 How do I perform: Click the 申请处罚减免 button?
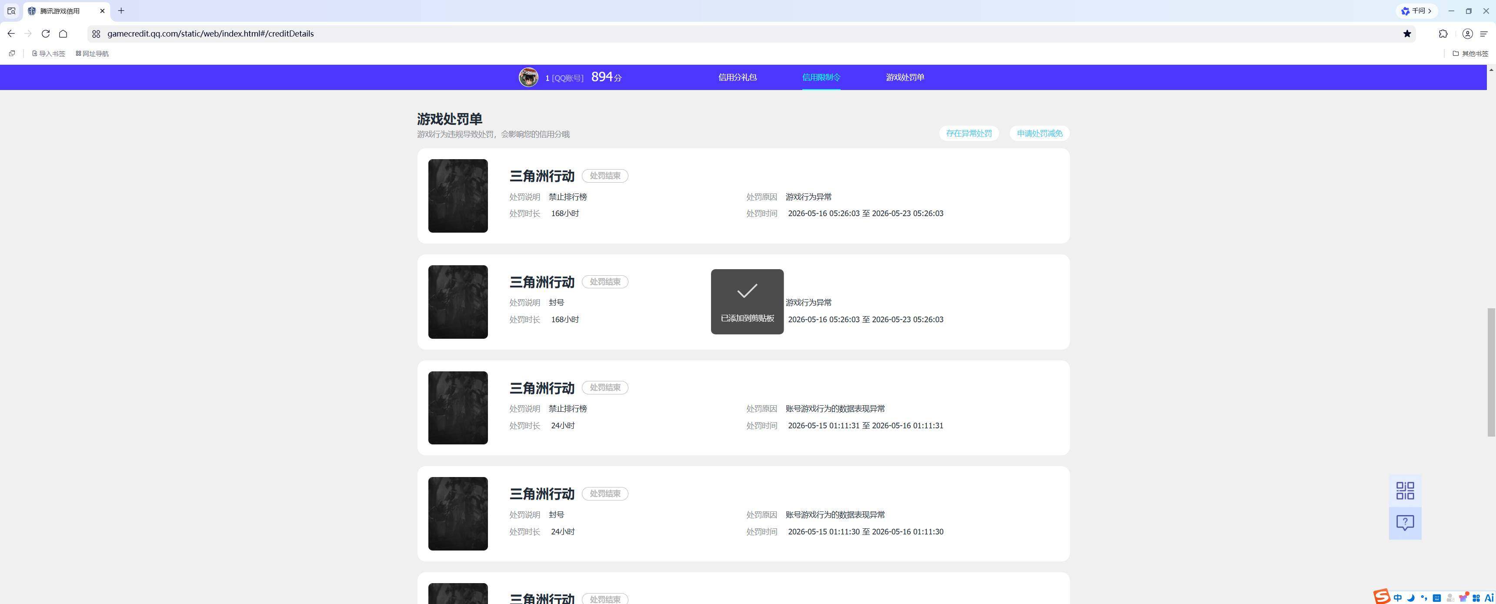(x=1039, y=133)
